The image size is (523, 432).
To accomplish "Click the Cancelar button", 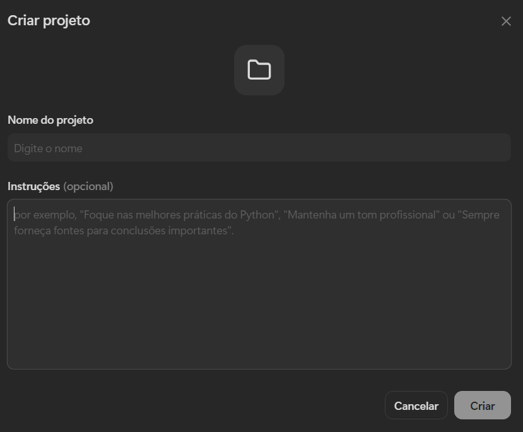I will tap(416, 405).
